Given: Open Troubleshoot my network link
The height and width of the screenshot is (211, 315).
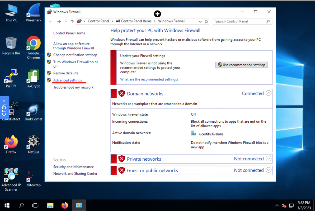Looking at the screenshot, I should [x=73, y=87].
